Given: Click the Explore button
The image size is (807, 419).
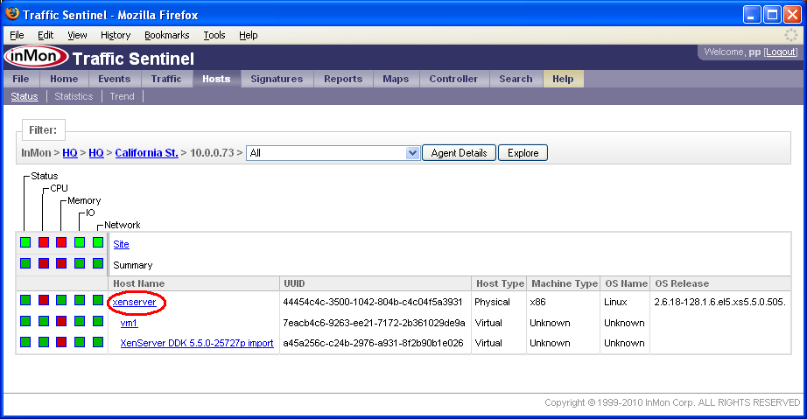Looking at the screenshot, I should point(523,153).
